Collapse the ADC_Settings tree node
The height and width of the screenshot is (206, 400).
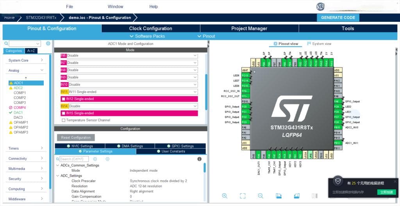coord(57,176)
